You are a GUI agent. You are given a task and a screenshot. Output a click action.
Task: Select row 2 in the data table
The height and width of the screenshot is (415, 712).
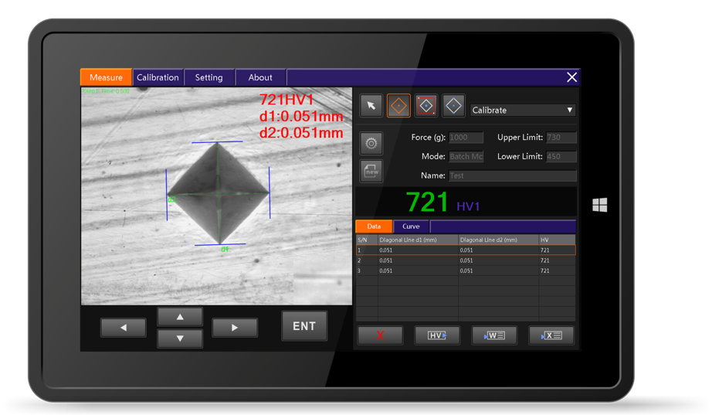coord(465,260)
